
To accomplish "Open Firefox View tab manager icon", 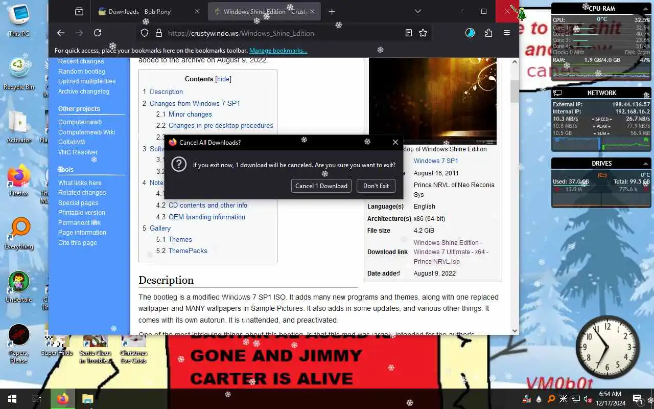I will (79, 11).
